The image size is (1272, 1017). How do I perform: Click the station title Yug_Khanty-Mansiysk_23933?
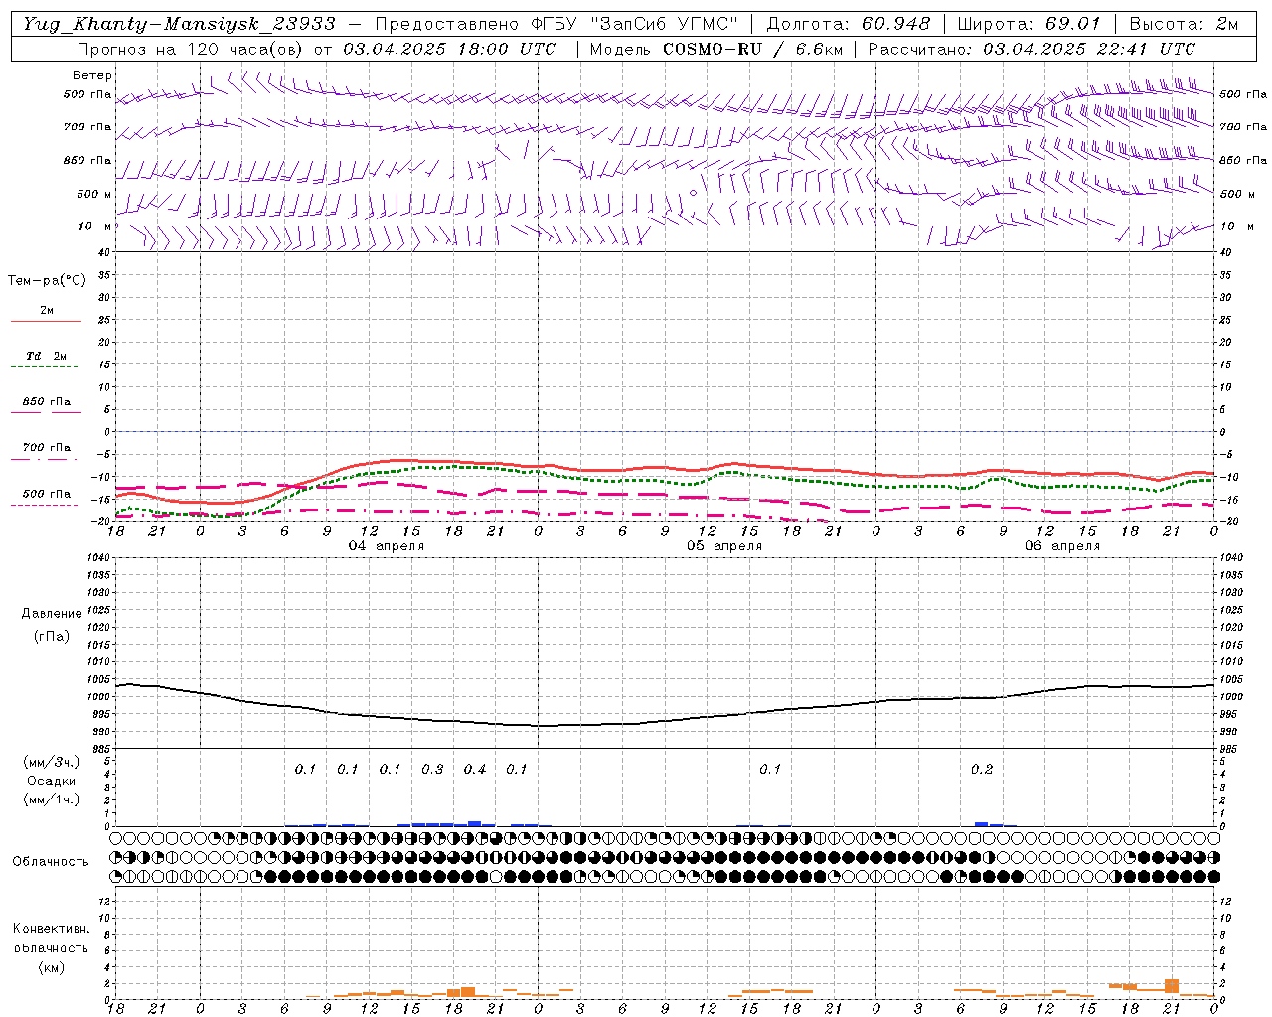click(x=178, y=24)
